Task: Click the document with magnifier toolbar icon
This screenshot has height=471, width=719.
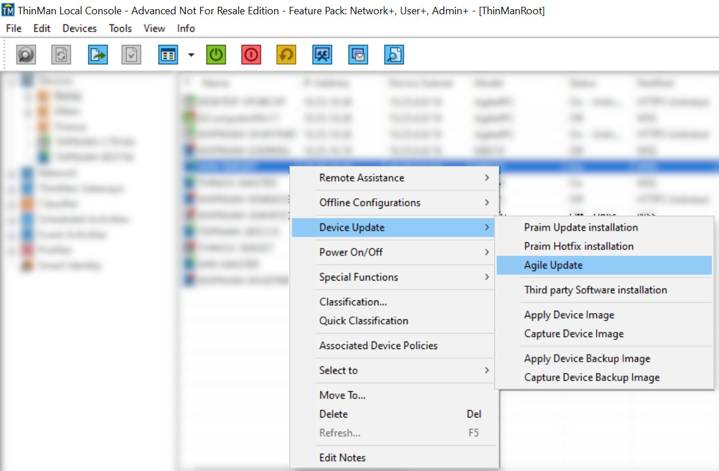Action: tap(394, 55)
